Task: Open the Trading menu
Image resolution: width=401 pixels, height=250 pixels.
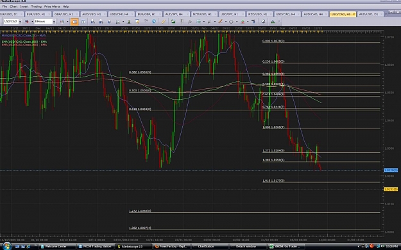Action: click(x=37, y=6)
